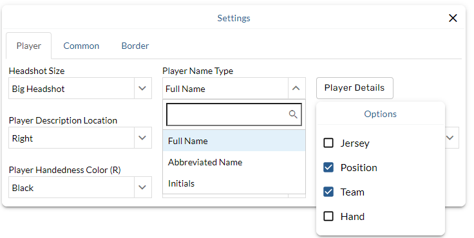
Task: Click the Player Details button
Action: pos(355,88)
